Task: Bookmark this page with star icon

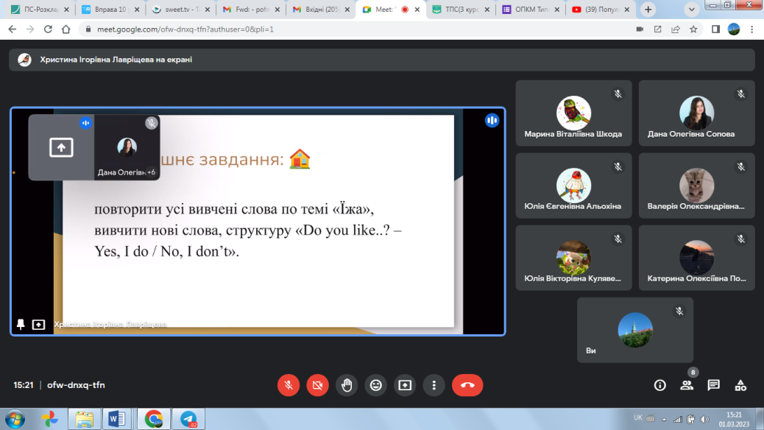Action: tap(693, 29)
